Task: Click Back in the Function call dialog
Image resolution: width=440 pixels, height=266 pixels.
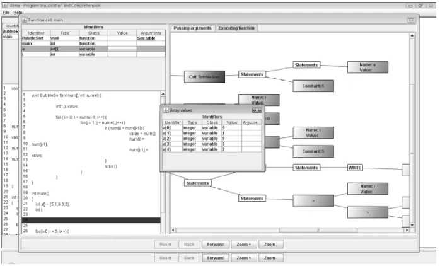Action: (189, 245)
